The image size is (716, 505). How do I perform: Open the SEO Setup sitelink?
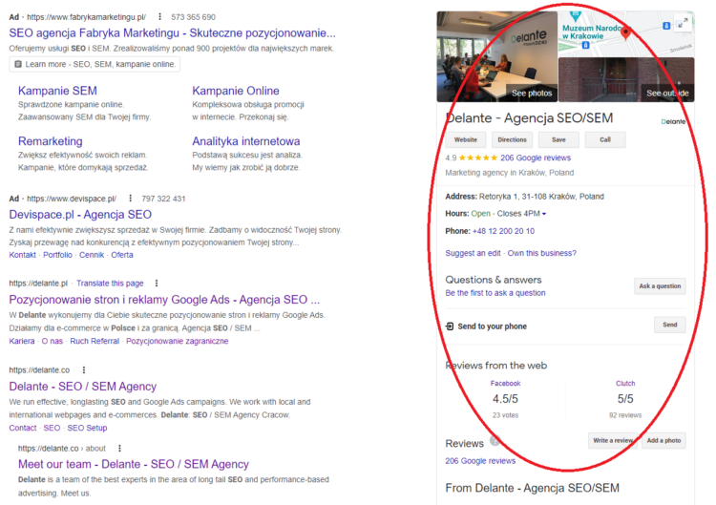click(x=87, y=428)
